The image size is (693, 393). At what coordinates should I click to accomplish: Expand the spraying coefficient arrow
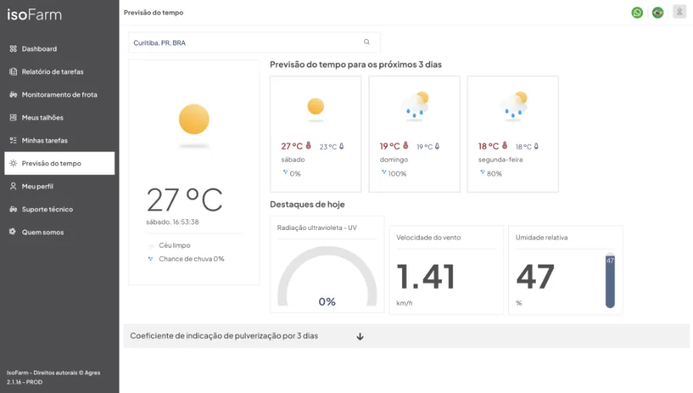point(360,337)
